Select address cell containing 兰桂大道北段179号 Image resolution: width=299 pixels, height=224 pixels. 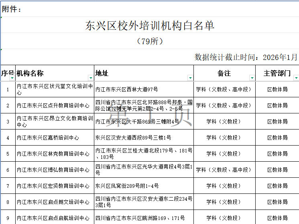pos(144,154)
